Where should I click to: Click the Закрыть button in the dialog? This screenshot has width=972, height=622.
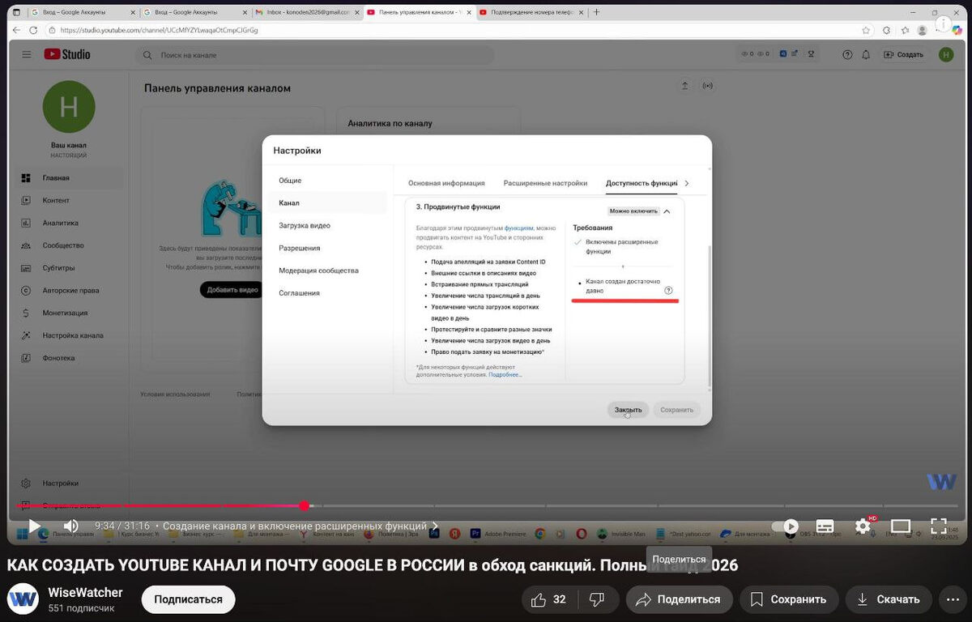click(x=628, y=410)
